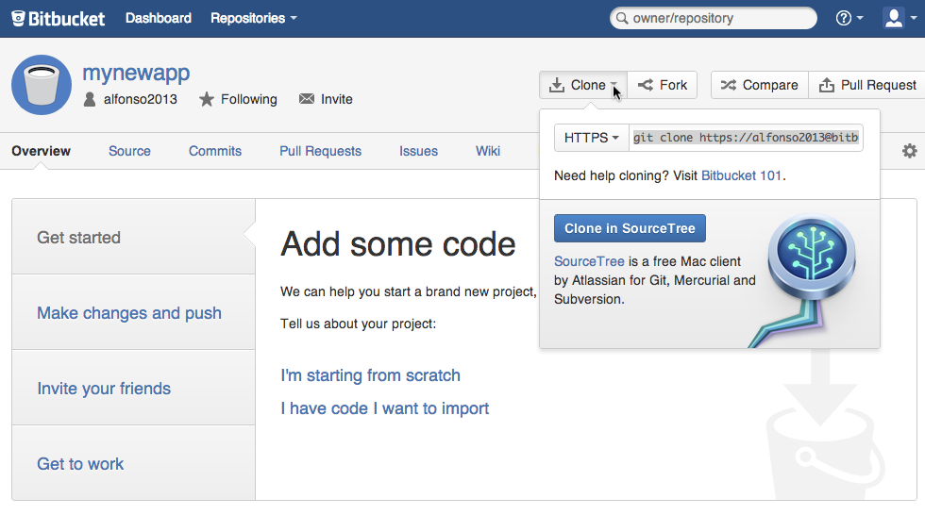Click the Bitbucket logo in header
925x515 pixels.
coord(59,18)
